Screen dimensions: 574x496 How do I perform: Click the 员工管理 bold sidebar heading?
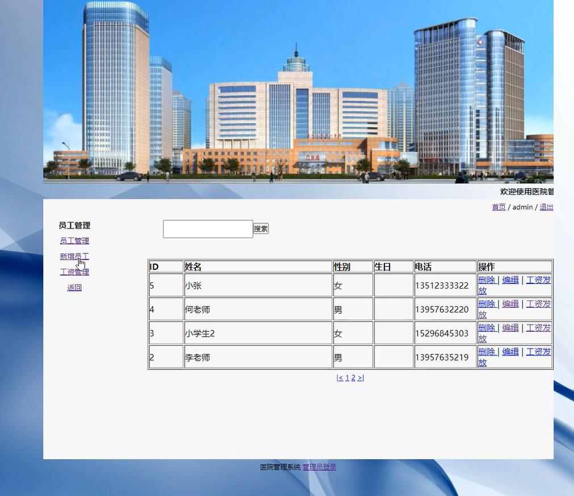tap(74, 226)
